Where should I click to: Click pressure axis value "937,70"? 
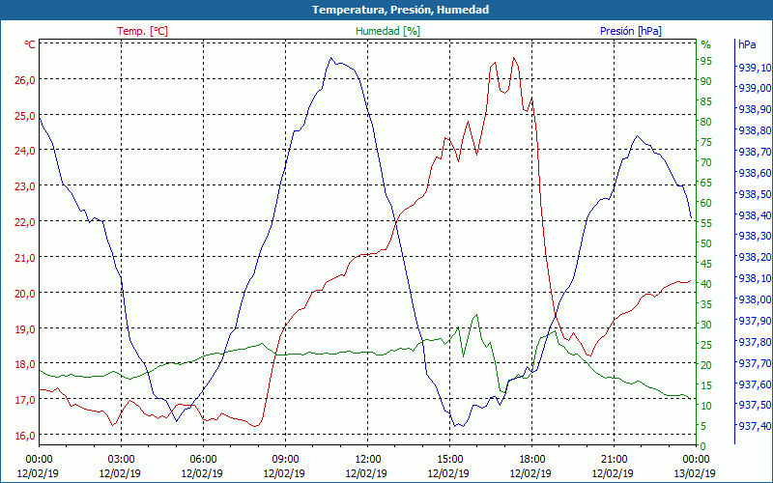coord(755,363)
